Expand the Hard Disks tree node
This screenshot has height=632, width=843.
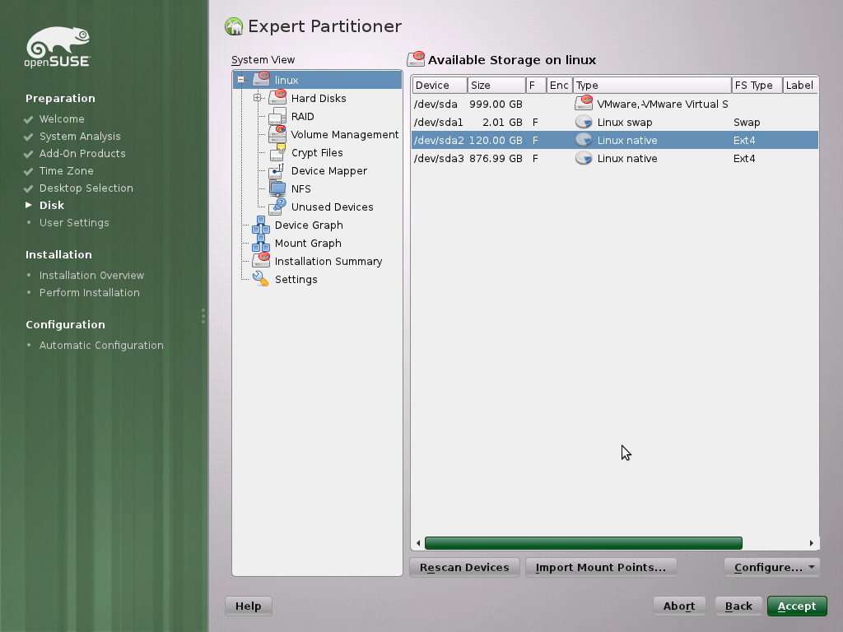pyautogui.click(x=258, y=98)
